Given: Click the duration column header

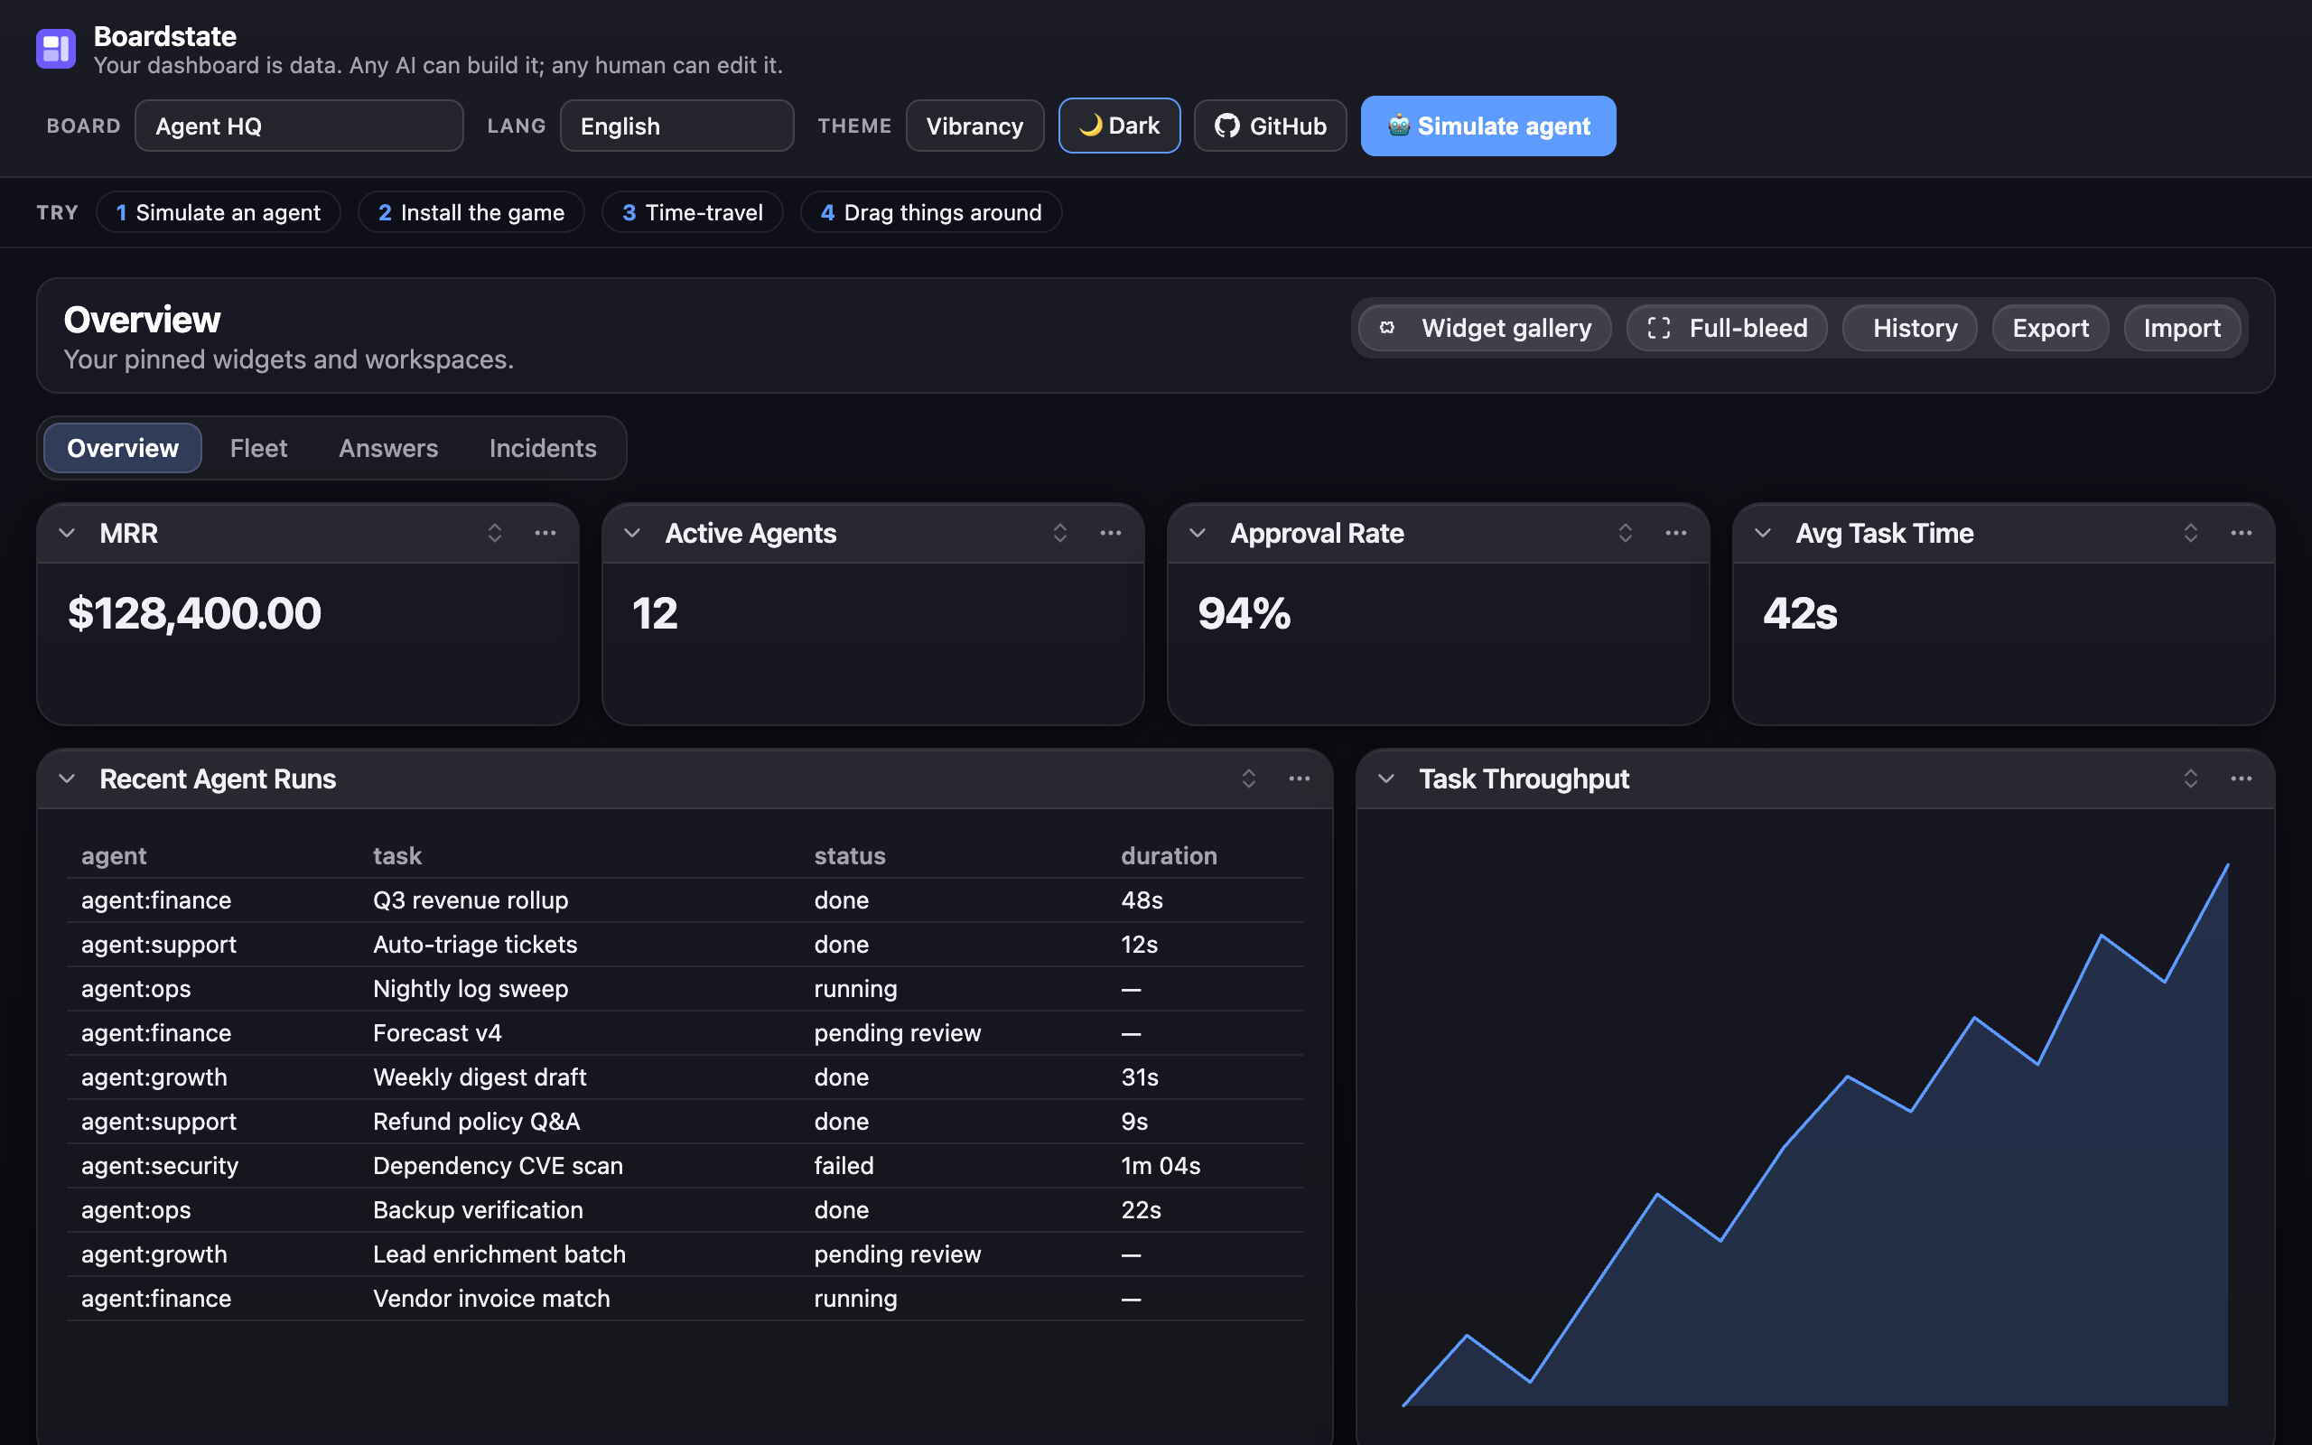Looking at the screenshot, I should [x=1169, y=856].
